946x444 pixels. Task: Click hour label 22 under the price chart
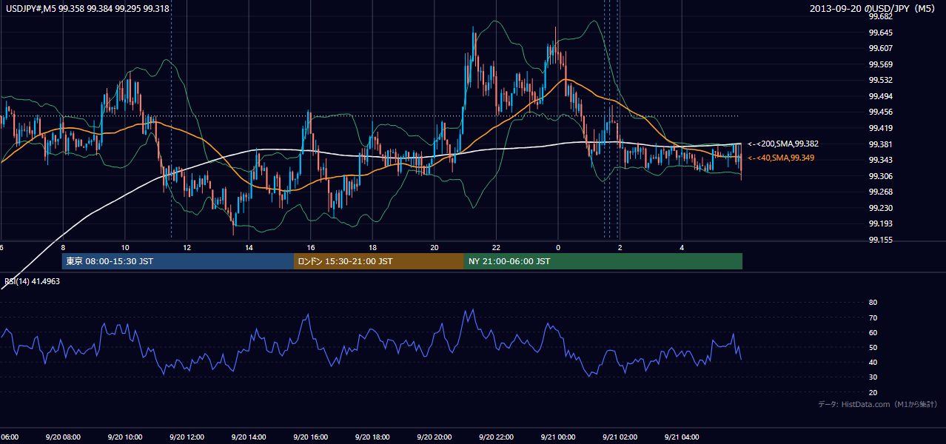tap(496, 248)
